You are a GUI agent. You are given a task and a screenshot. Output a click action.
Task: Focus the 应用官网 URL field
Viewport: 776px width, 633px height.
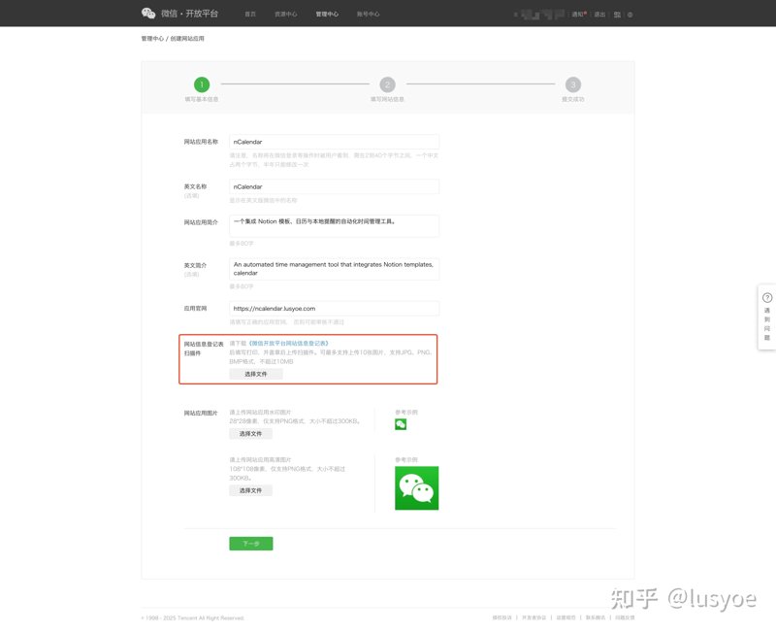click(334, 309)
